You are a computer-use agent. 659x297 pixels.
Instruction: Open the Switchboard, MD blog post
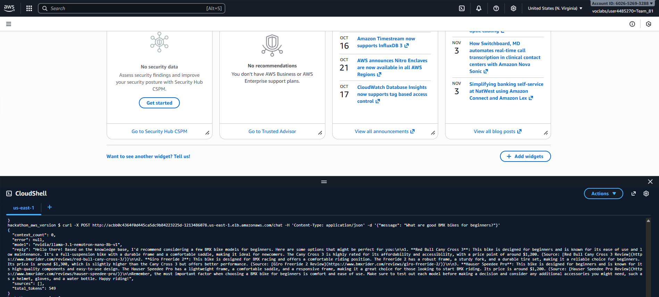[x=505, y=57]
